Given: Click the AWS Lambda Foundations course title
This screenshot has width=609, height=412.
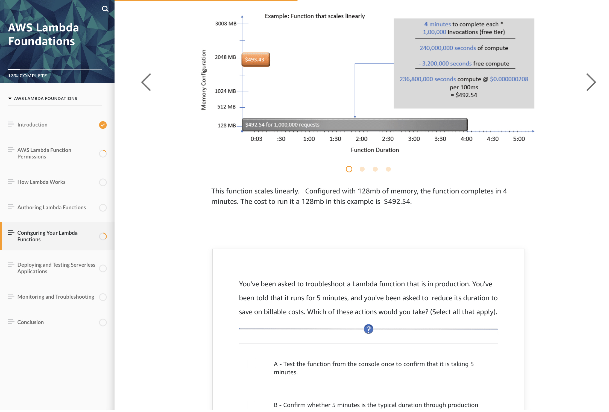Looking at the screenshot, I should pyautogui.click(x=43, y=34).
